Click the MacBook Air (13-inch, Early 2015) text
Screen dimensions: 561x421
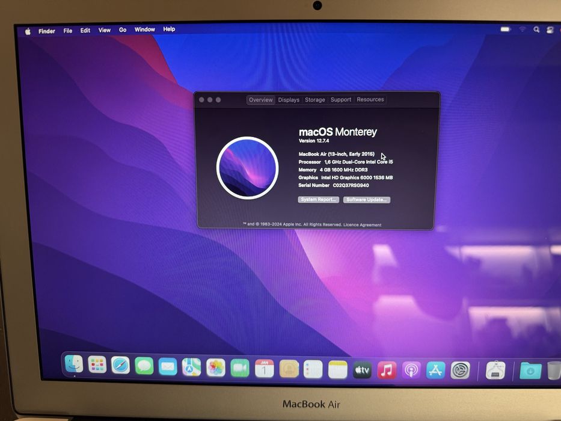(x=336, y=154)
